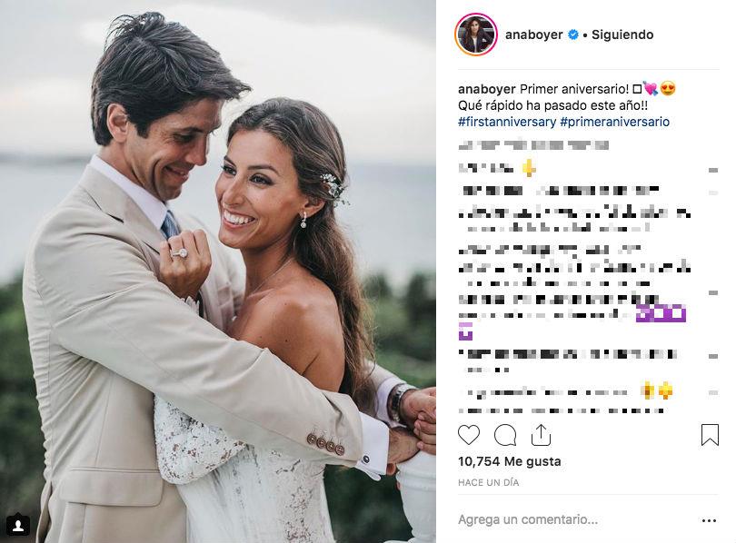
Task: Open the three-dot more options menu
Action: [709, 520]
